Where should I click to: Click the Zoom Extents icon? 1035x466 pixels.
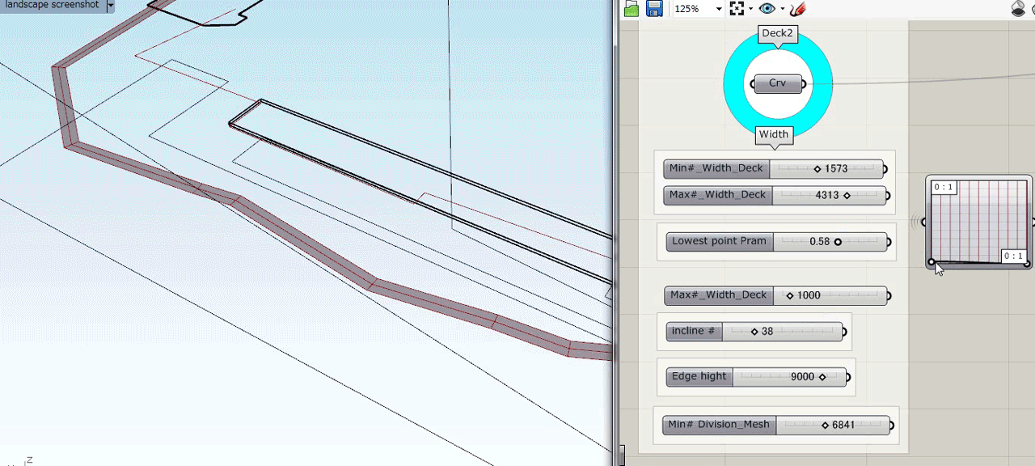[x=737, y=9]
